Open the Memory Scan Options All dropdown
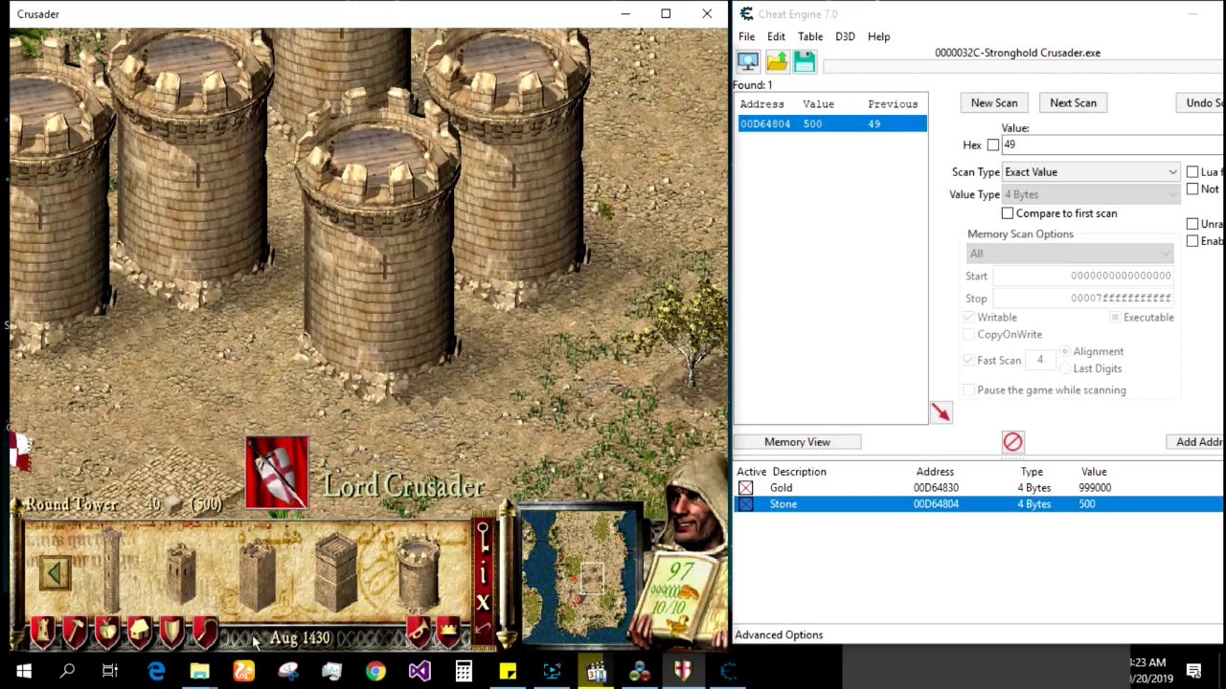The height and width of the screenshot is (689, 1226). pyautogui.click(x=1070, y=254)
